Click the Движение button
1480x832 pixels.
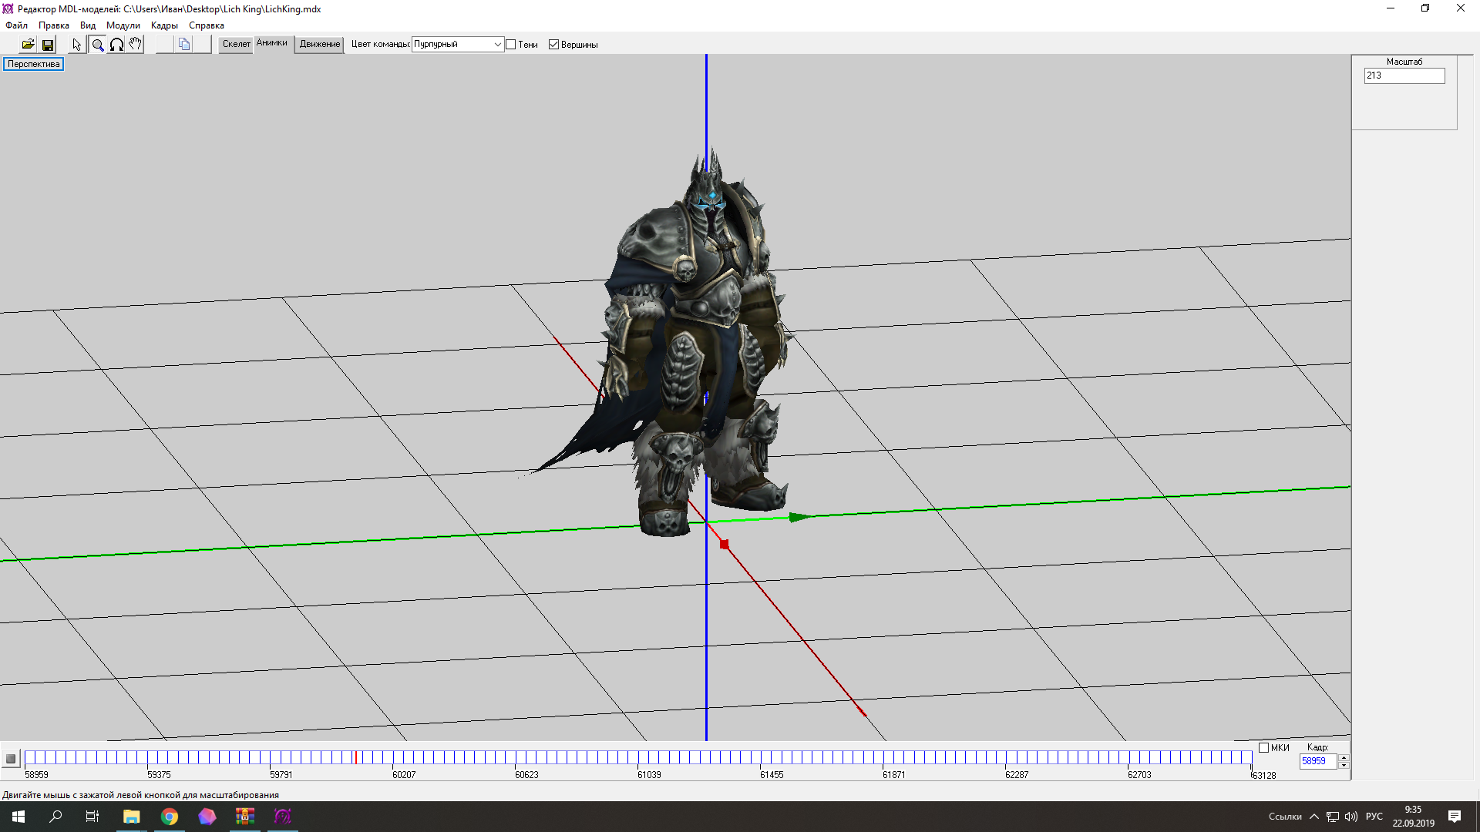319,45
